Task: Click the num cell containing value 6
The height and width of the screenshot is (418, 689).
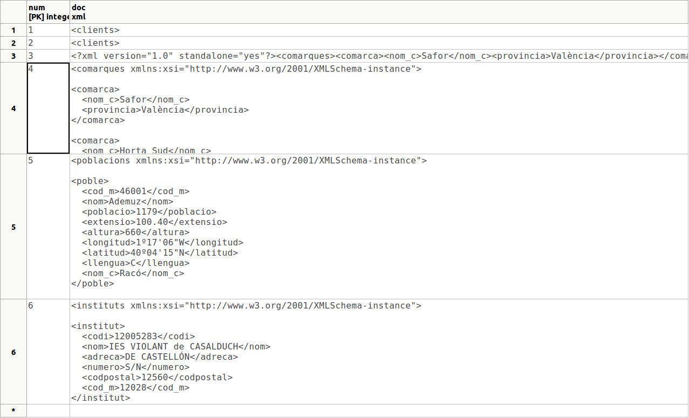Action: tap(48, 352)
